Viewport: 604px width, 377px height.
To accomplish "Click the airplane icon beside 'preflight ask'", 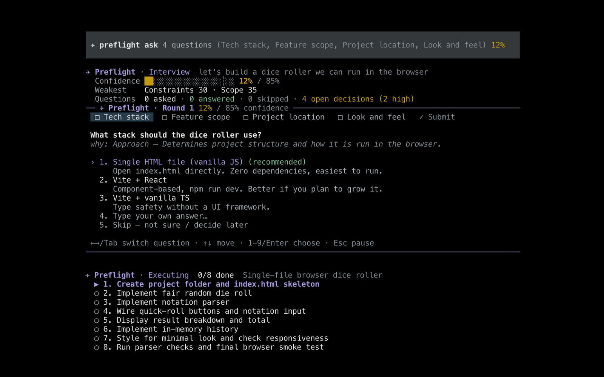I will [92, 45].
